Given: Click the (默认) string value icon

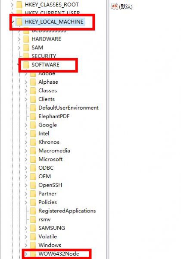Looking at the screenshot, I should point(115,6).
